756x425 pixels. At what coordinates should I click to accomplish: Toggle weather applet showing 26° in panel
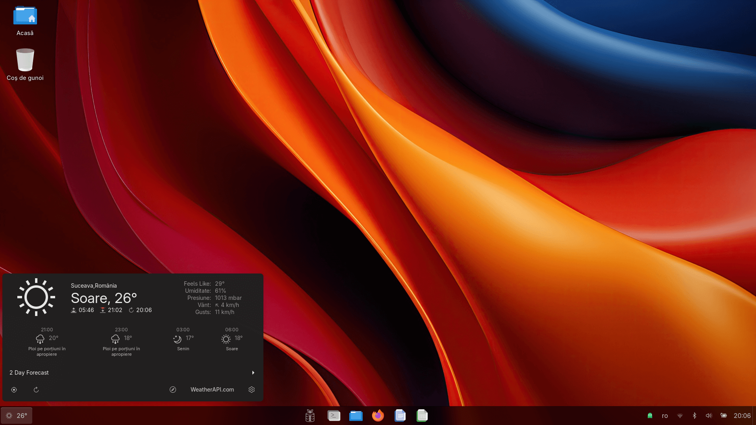[x=17, y=416]
